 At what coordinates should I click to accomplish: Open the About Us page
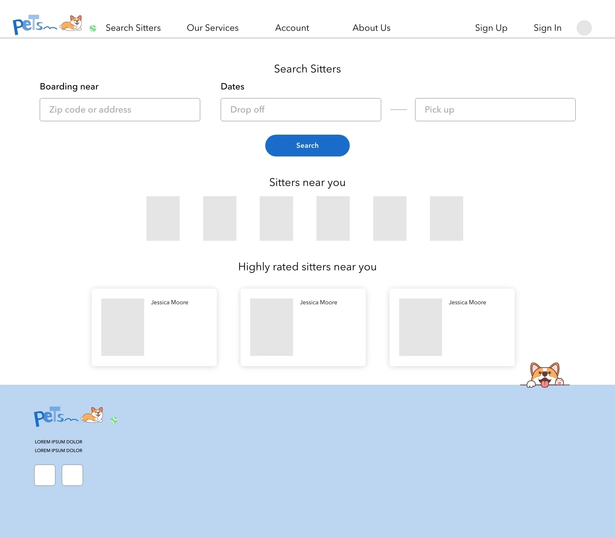coord(372,28)
